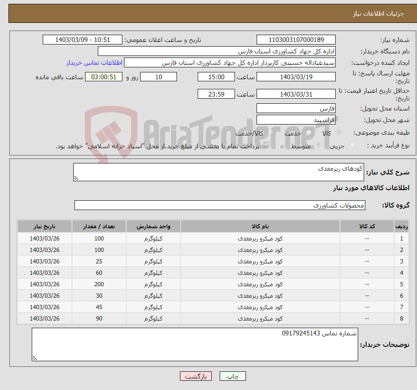Click the بازگشت (back) button
417x390 pixels.
(x=196, y=376)
